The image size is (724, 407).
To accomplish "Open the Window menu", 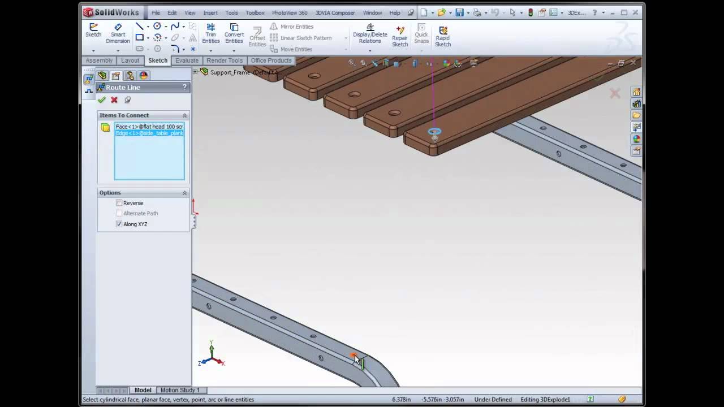I will [x=372, y=12].
